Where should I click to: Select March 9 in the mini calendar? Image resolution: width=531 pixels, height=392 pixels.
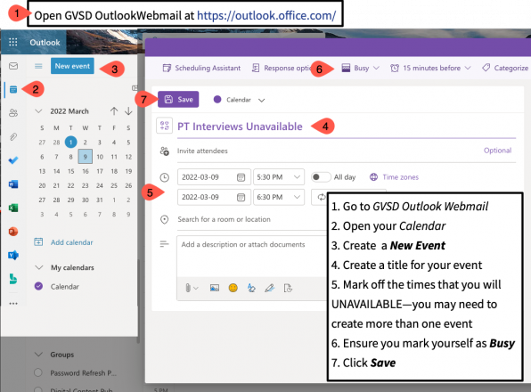click(86, 157)
